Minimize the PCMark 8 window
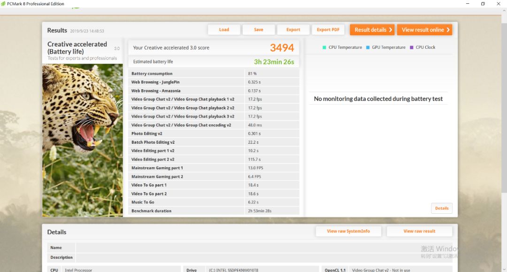 (468, 4)
